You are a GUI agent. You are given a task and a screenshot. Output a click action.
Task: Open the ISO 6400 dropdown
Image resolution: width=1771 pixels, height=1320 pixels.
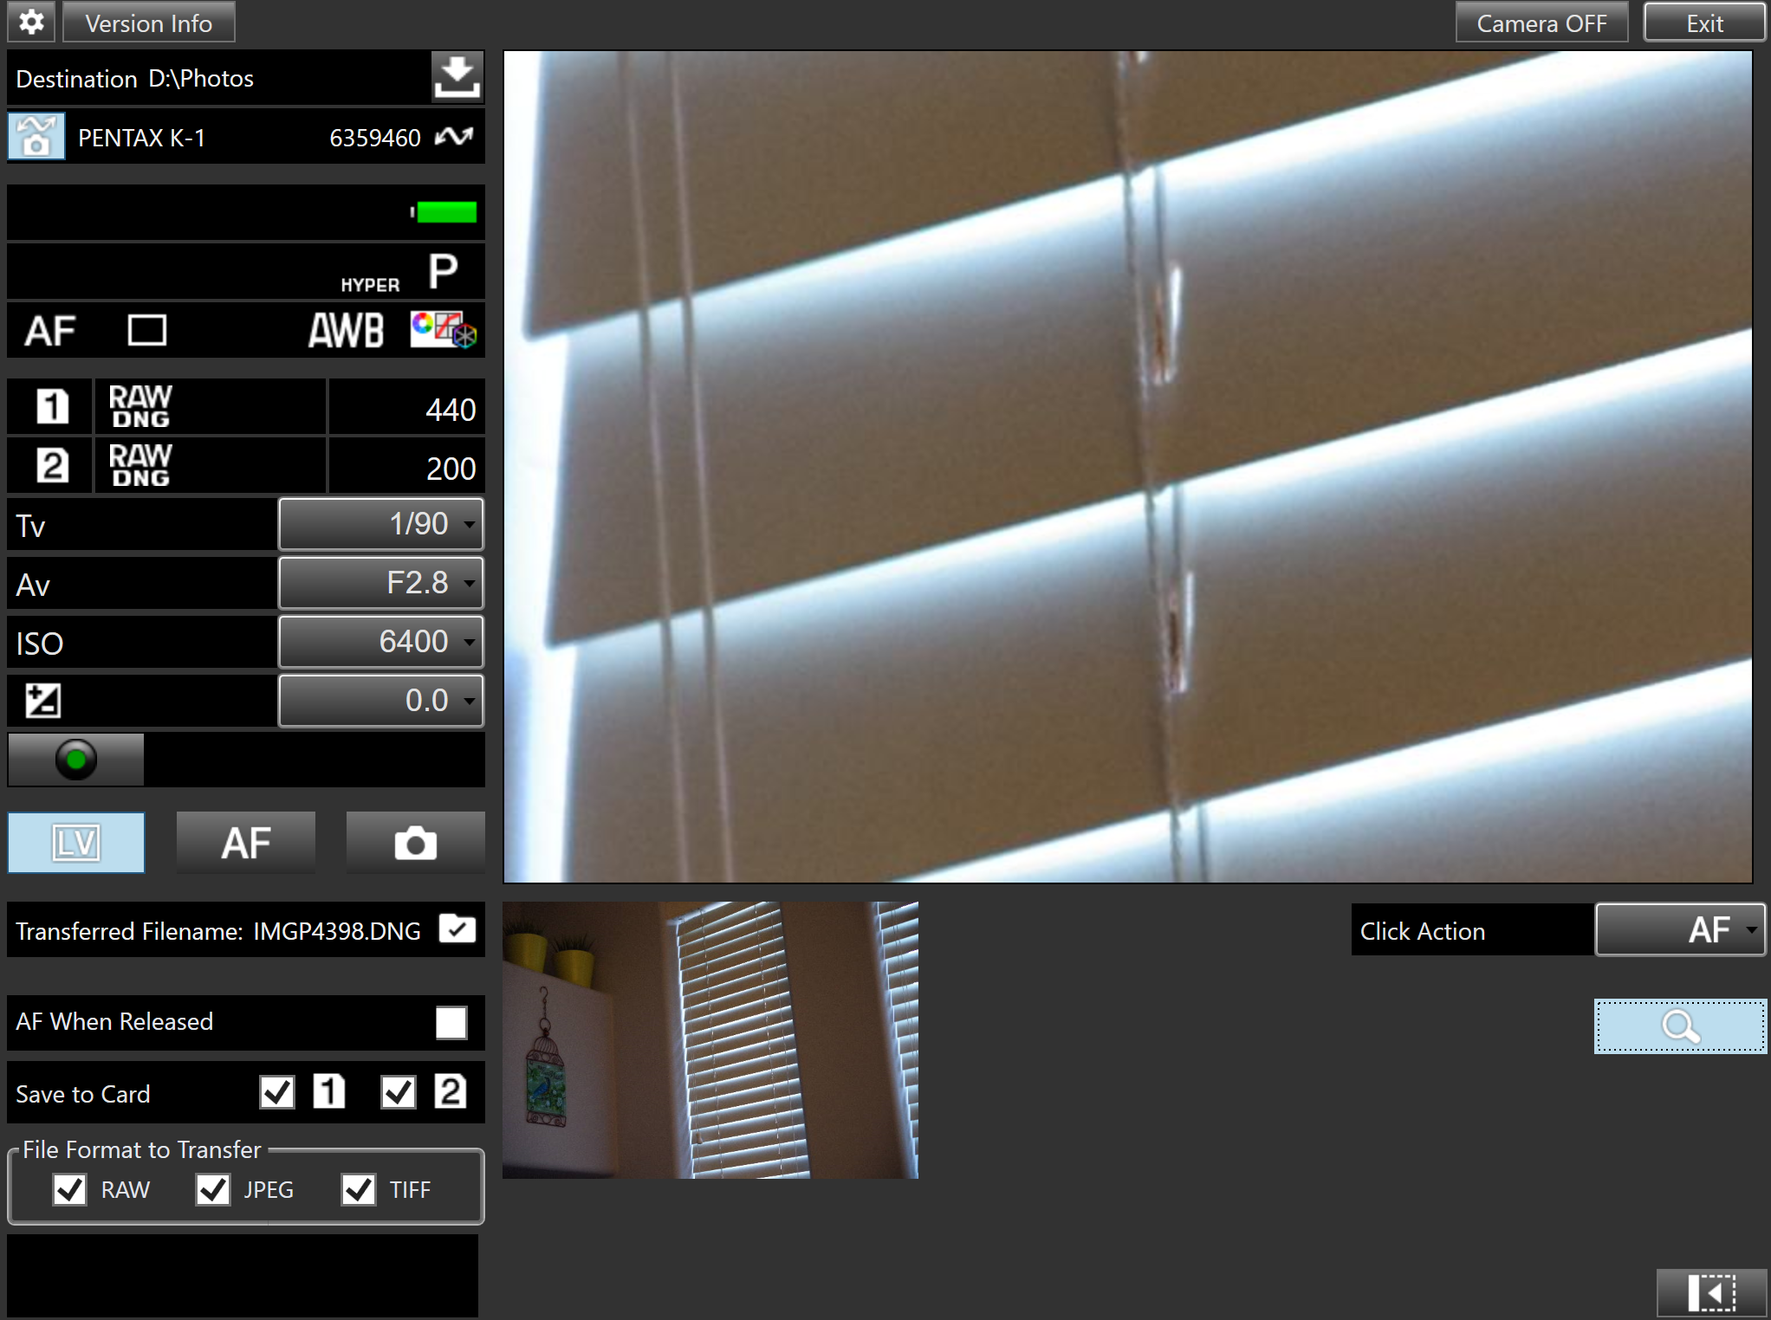(x=381, y=642)
